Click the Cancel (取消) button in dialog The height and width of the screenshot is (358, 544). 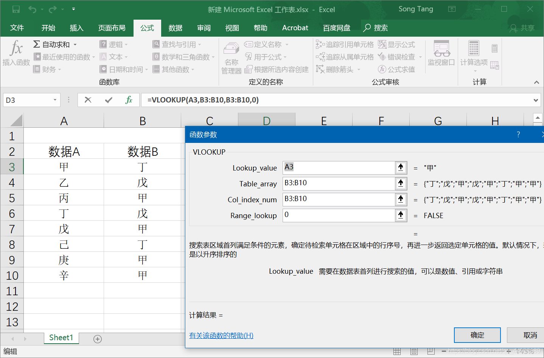tap(526, 335)
